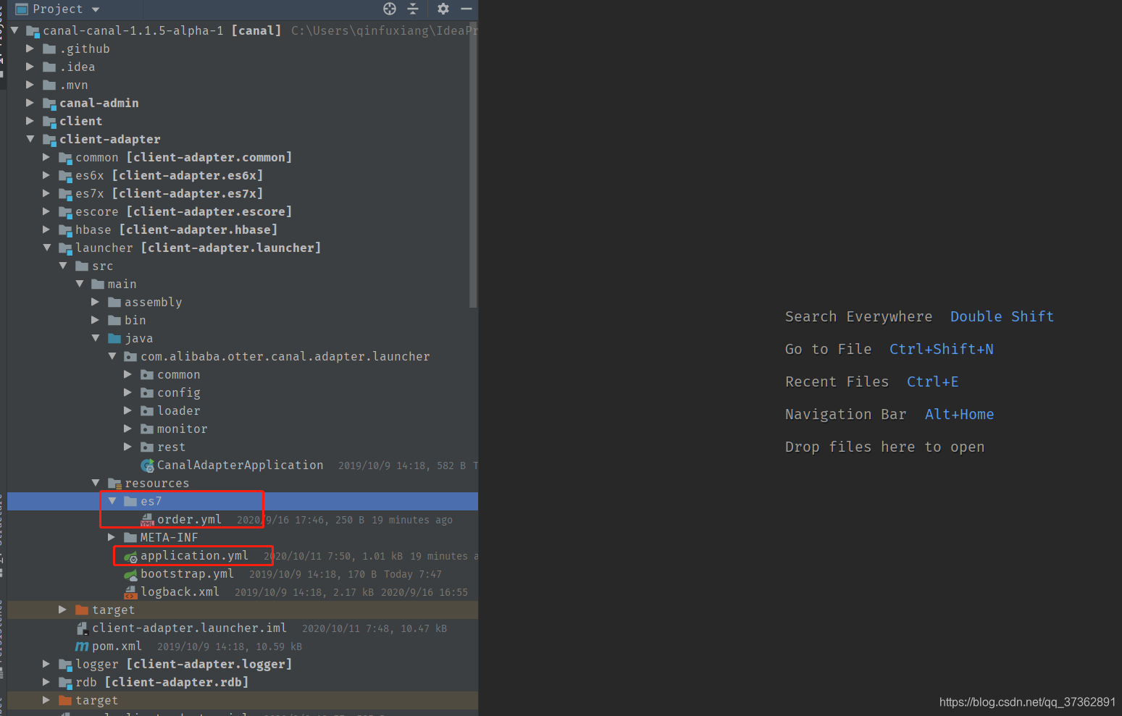Click the hbase module folder icon
This screenshot has width=1122, height=716.
(x=65, y=230)
